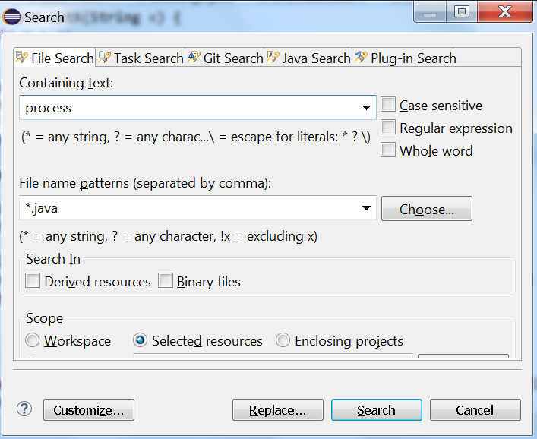Screen dimensions: 537x439
Task: Click the help question mark icon
Action: pos(24,409)
